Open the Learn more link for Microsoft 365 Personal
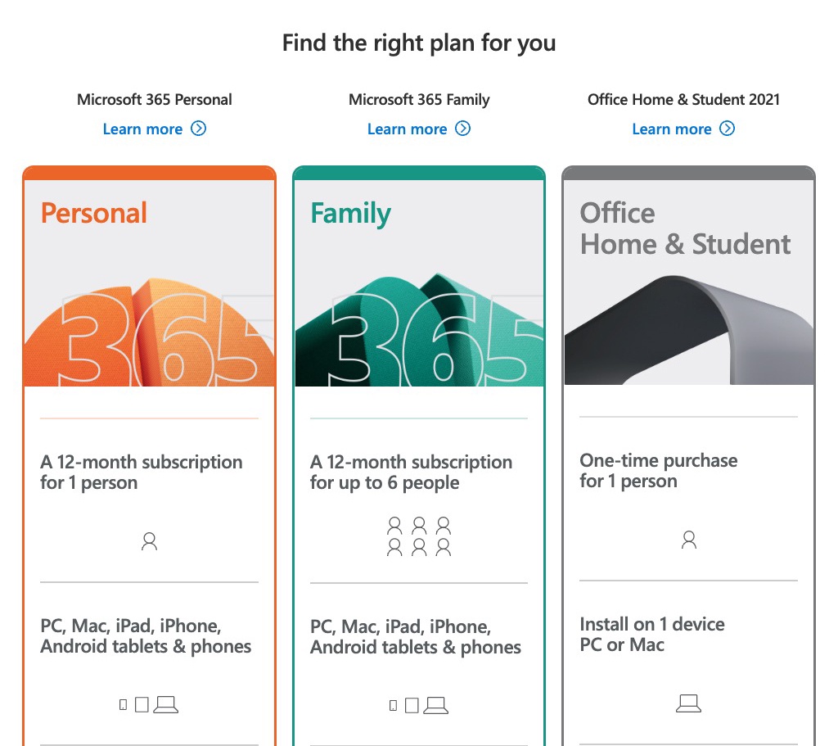 pyautogui.click(x=142, y=129)
